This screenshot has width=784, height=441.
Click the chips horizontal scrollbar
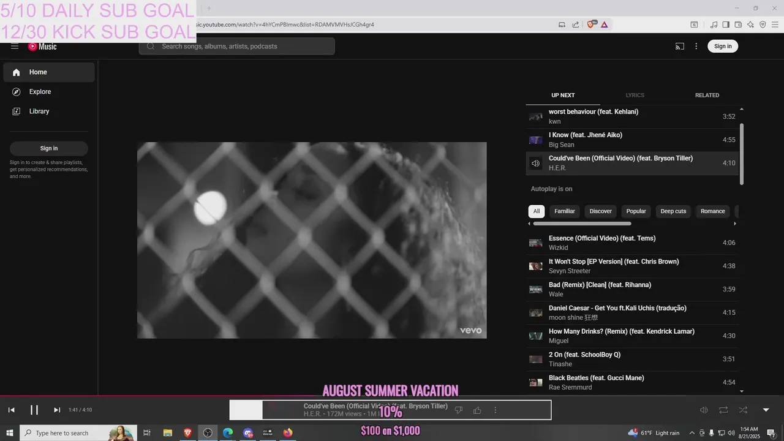(x=582, y=224)
